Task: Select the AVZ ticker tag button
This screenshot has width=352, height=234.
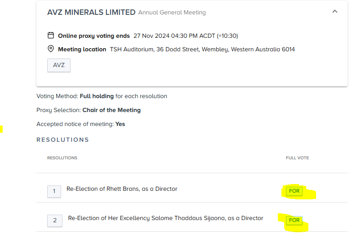Action: click(x=59, y=65)
